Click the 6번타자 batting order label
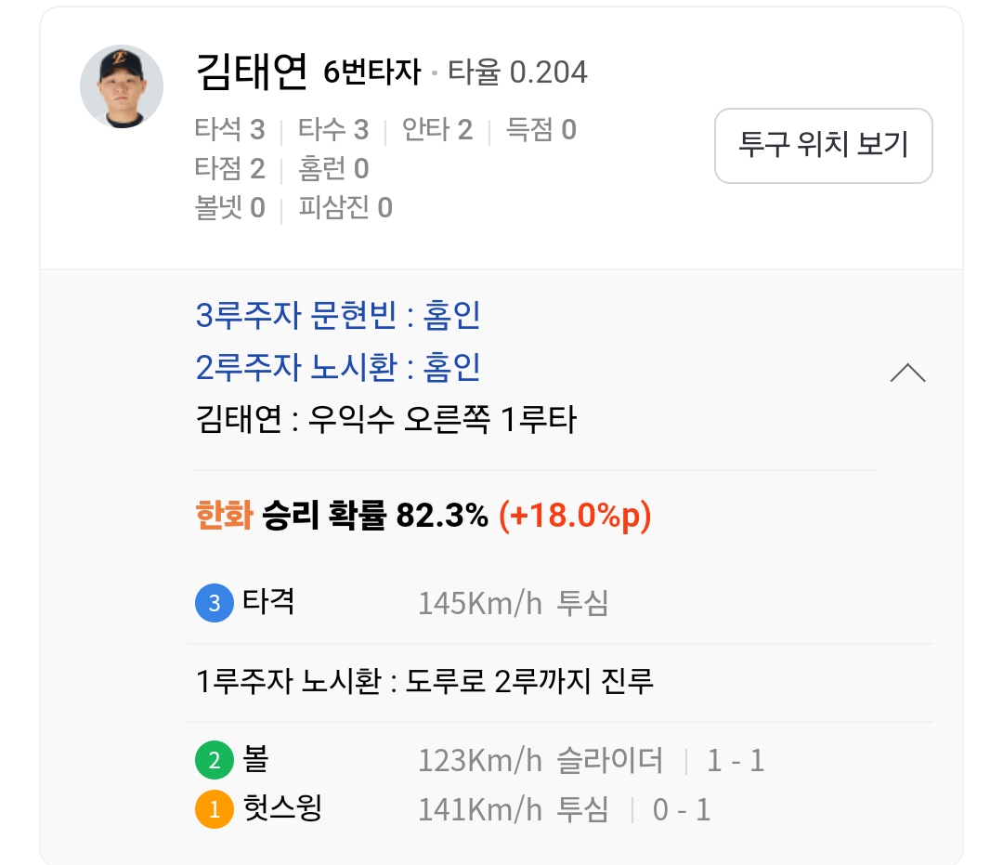This screenshot has width=1003, height=865. [372, 72]
